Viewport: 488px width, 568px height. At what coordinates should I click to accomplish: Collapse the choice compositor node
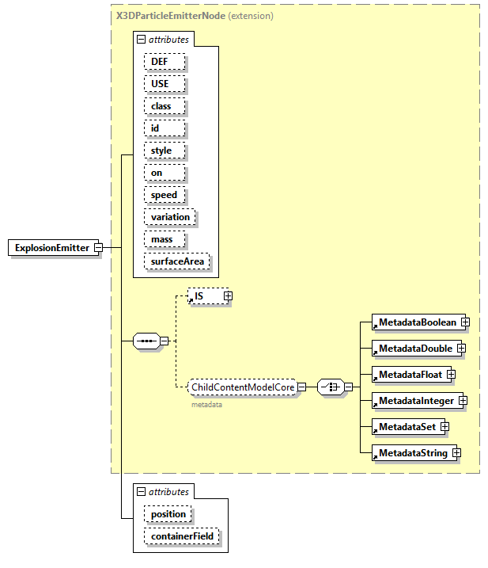[x=348, y=387]
